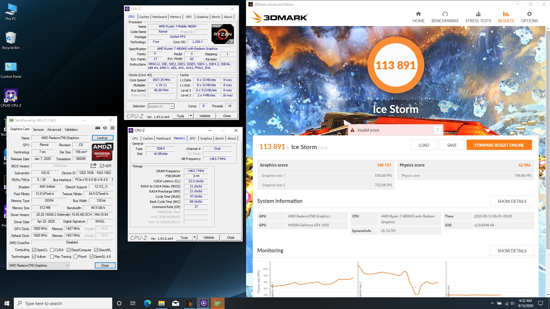Click the LOAD button in 3DMark
This screenshot has height=309, width=550.
tap(424, 145)
